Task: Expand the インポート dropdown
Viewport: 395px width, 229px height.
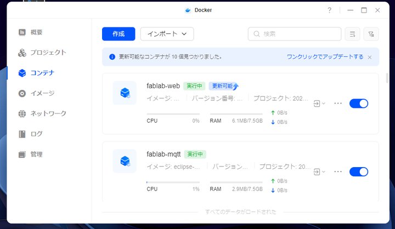Action: point(167,34)
